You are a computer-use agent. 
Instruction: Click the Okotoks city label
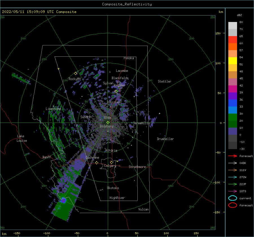(113, 188)
